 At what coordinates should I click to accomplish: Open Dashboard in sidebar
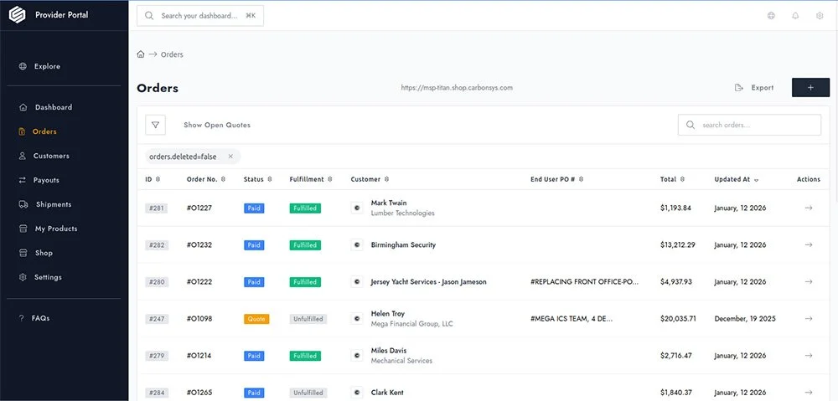click(46, 107)
